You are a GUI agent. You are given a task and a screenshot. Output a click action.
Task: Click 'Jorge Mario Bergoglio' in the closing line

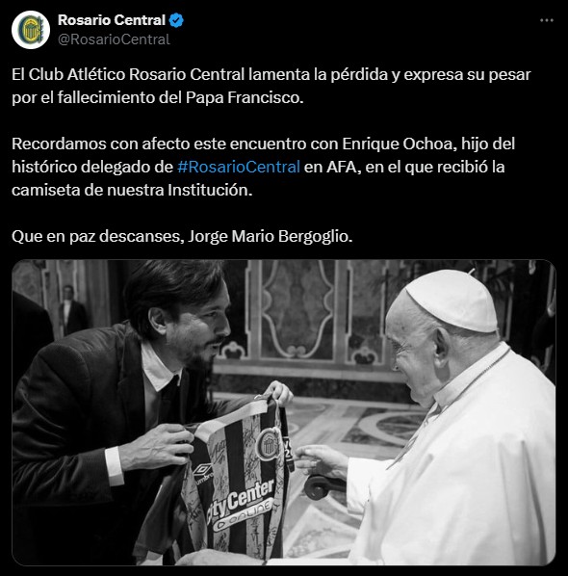point(270,236)
